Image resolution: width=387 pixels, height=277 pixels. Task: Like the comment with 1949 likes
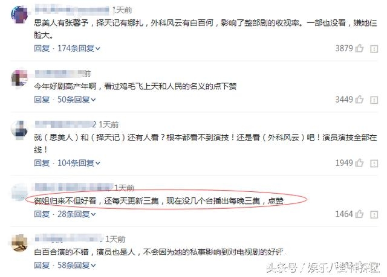tap(359, 163)
